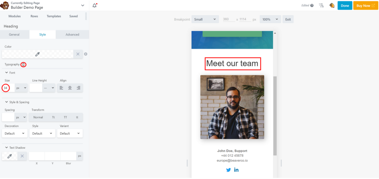Viewport: 379px width, 179px height.
Task: Align heading text center
Action: pyautogui.click(x=70, y=88)
